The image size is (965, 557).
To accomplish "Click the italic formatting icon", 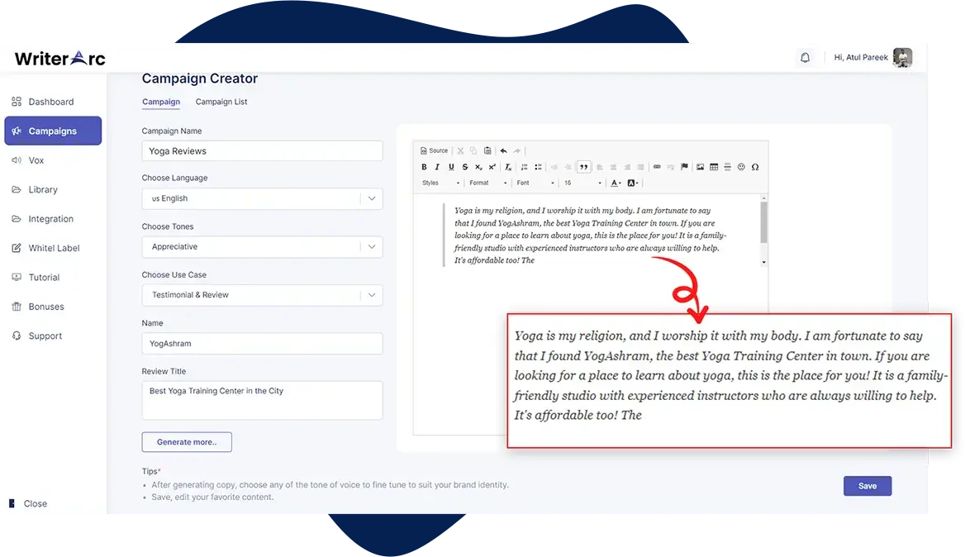I will click(438, 167).
